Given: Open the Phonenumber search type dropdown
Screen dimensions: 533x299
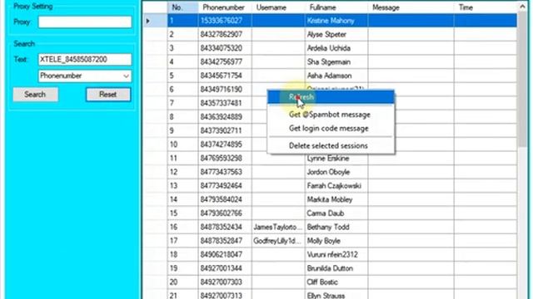Looking at the screenshot, I should coord(85,76).
